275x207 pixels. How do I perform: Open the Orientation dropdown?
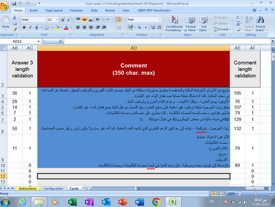(99, 20)
